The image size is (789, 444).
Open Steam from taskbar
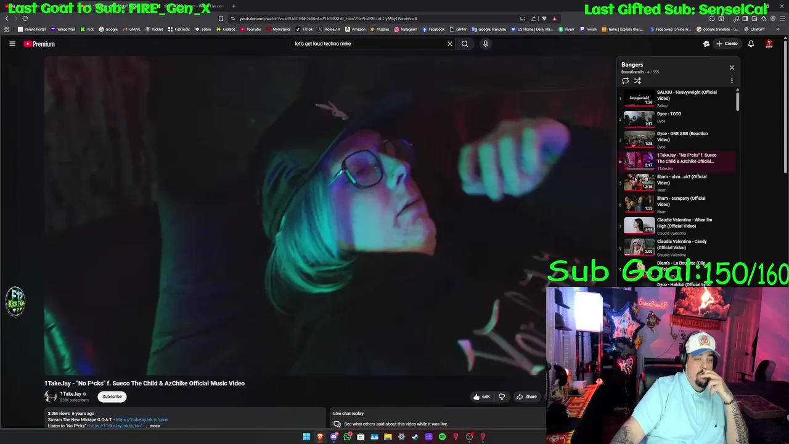(415, 437)
